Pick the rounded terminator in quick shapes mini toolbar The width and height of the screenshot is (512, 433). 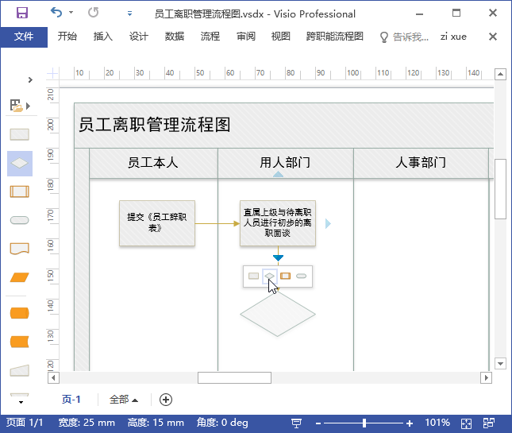[x=301, y=276]
